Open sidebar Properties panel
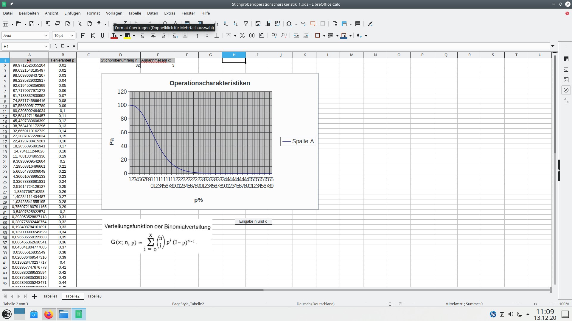This screenshot has height=321, width=572. 566,59
